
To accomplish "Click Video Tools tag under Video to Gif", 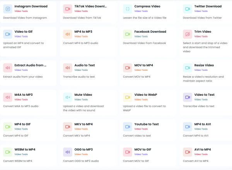I will point(21,37).
